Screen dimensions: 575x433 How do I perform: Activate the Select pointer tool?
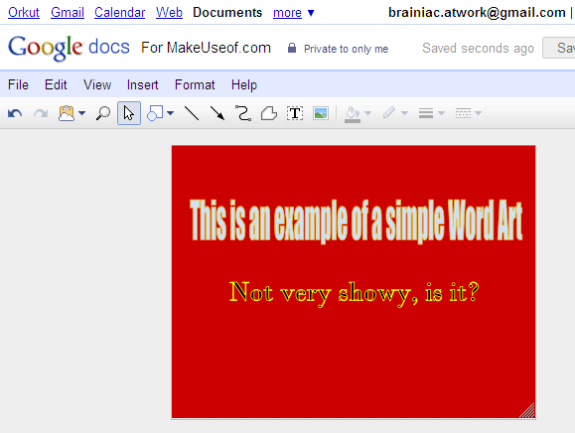point(129,113)
